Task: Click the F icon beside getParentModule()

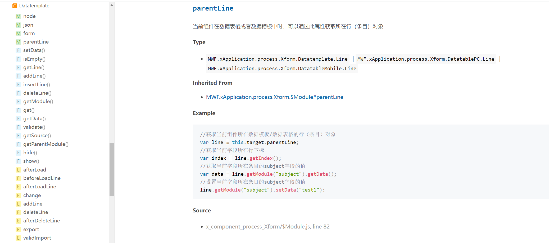Action: tap(18, 144)
